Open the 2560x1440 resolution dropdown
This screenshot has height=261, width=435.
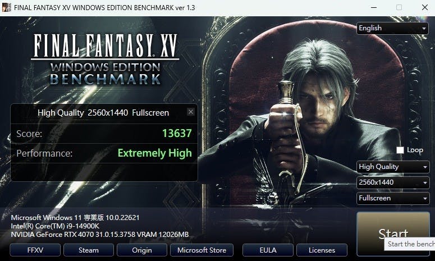click(393, 182)
